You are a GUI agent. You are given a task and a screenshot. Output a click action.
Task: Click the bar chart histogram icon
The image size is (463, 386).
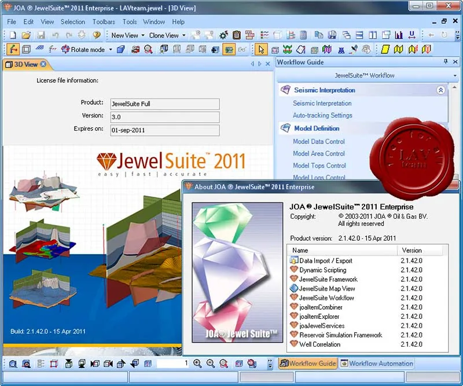pos(399,35)
